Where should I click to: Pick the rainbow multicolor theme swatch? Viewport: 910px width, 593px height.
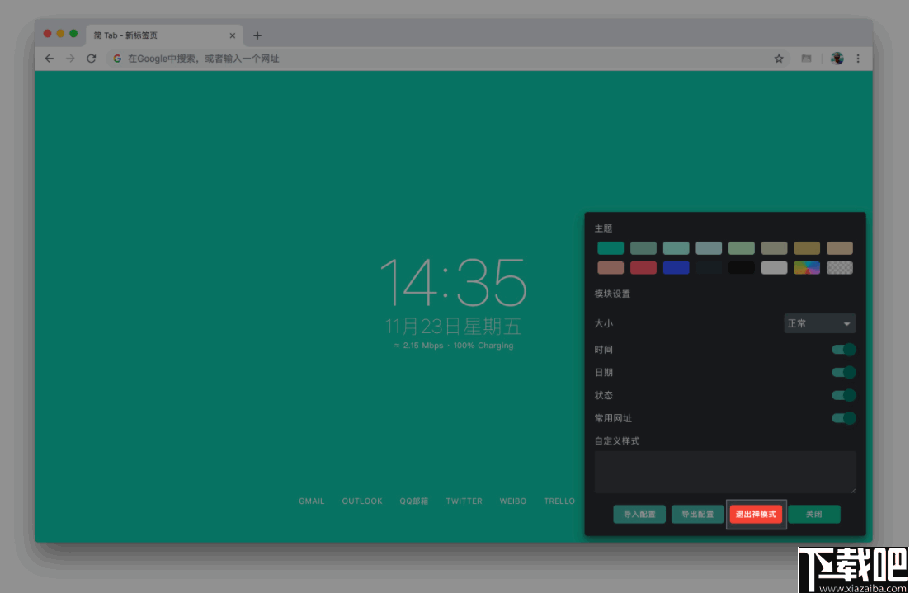807,267
